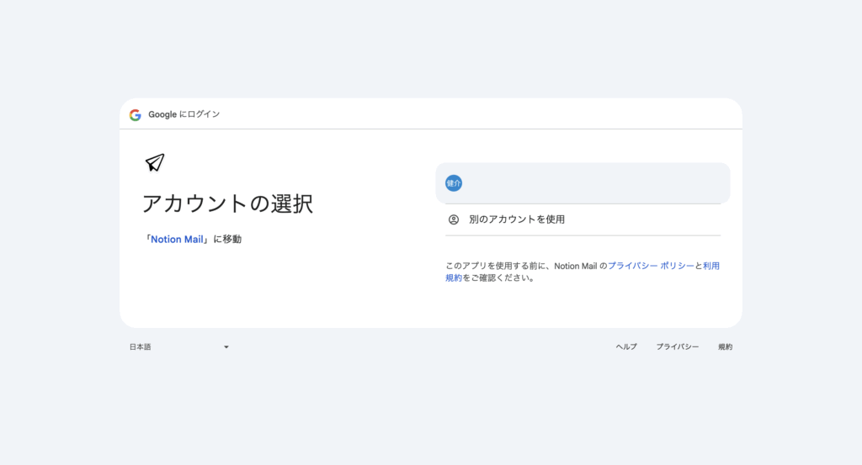The height and width of the screenshot is (465, 862).
Task: Click the language selector's triangle arrow
Action: coord(226,347)
